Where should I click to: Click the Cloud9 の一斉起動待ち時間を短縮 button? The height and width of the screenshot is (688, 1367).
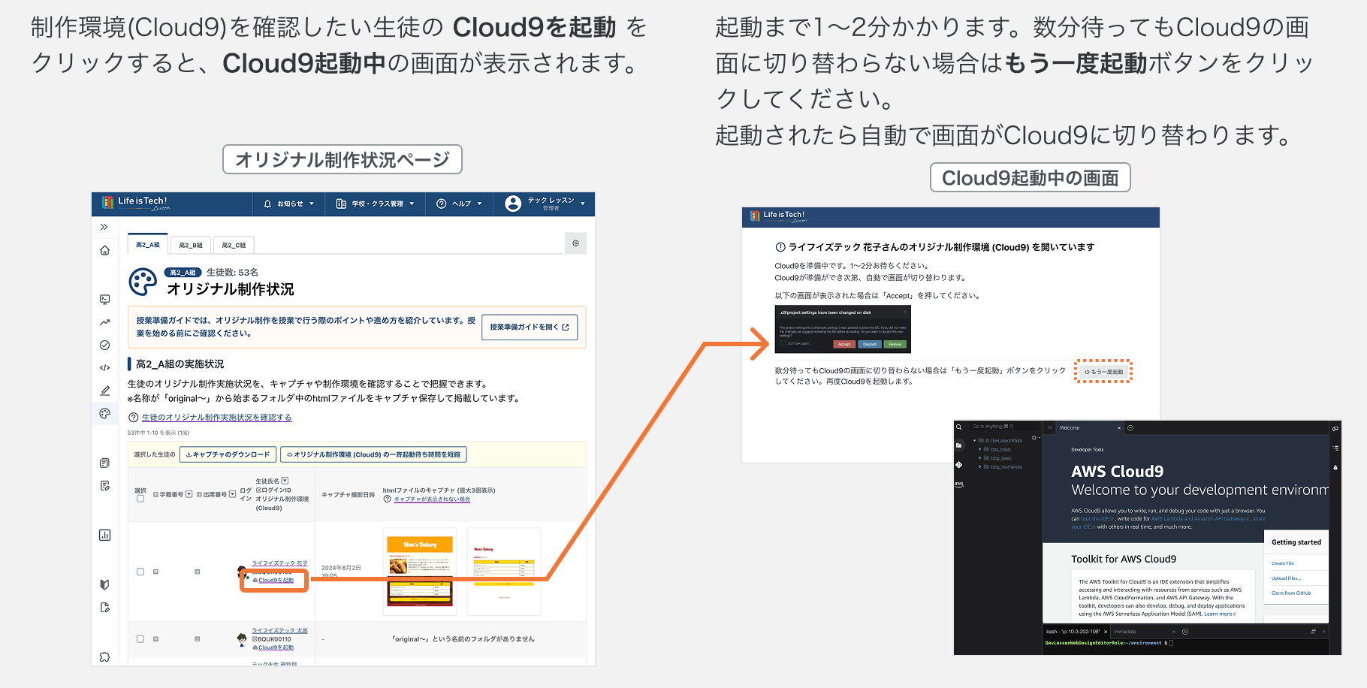tap(373, 454)
